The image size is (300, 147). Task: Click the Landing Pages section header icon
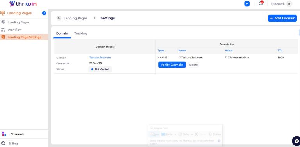(2, 13)
